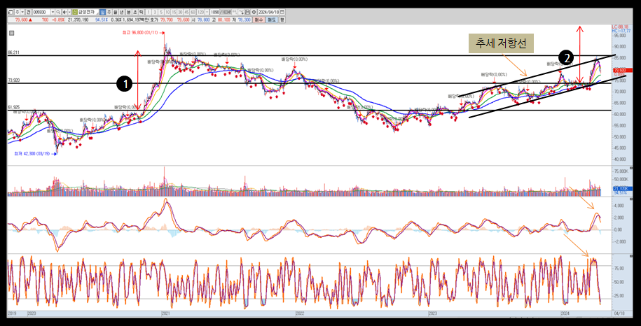Screen dimensions: 641x326
Task: Select the 30 interval button
Action: pyautogui.click(x=180, y=12)
